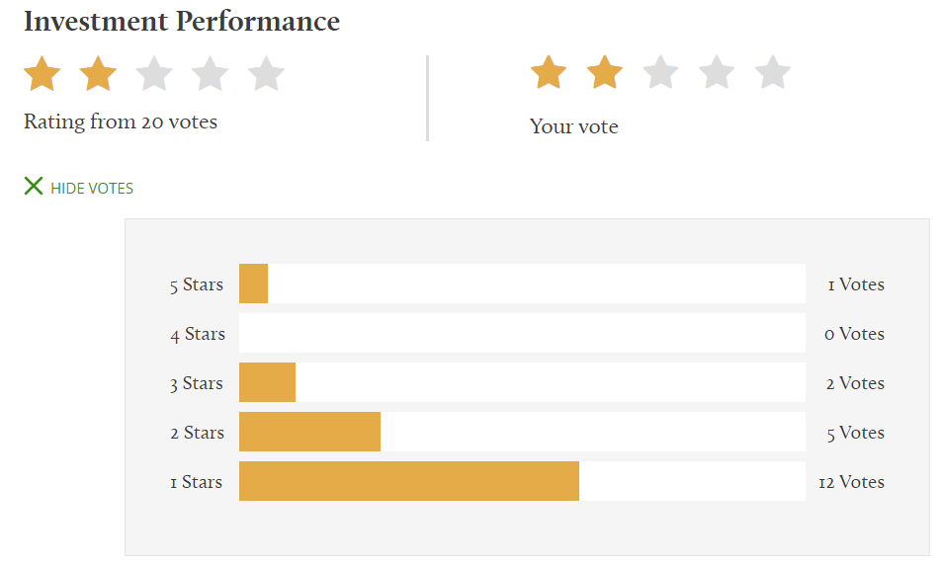Click the 1 Stars vote bar
941x565 pixels.
pyautogui.click(x=522, y=481)
